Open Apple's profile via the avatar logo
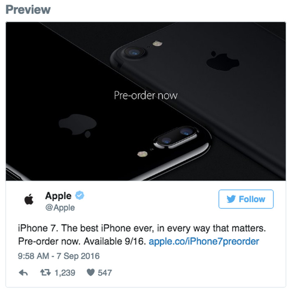303x296 pixels. coord(29,199)
